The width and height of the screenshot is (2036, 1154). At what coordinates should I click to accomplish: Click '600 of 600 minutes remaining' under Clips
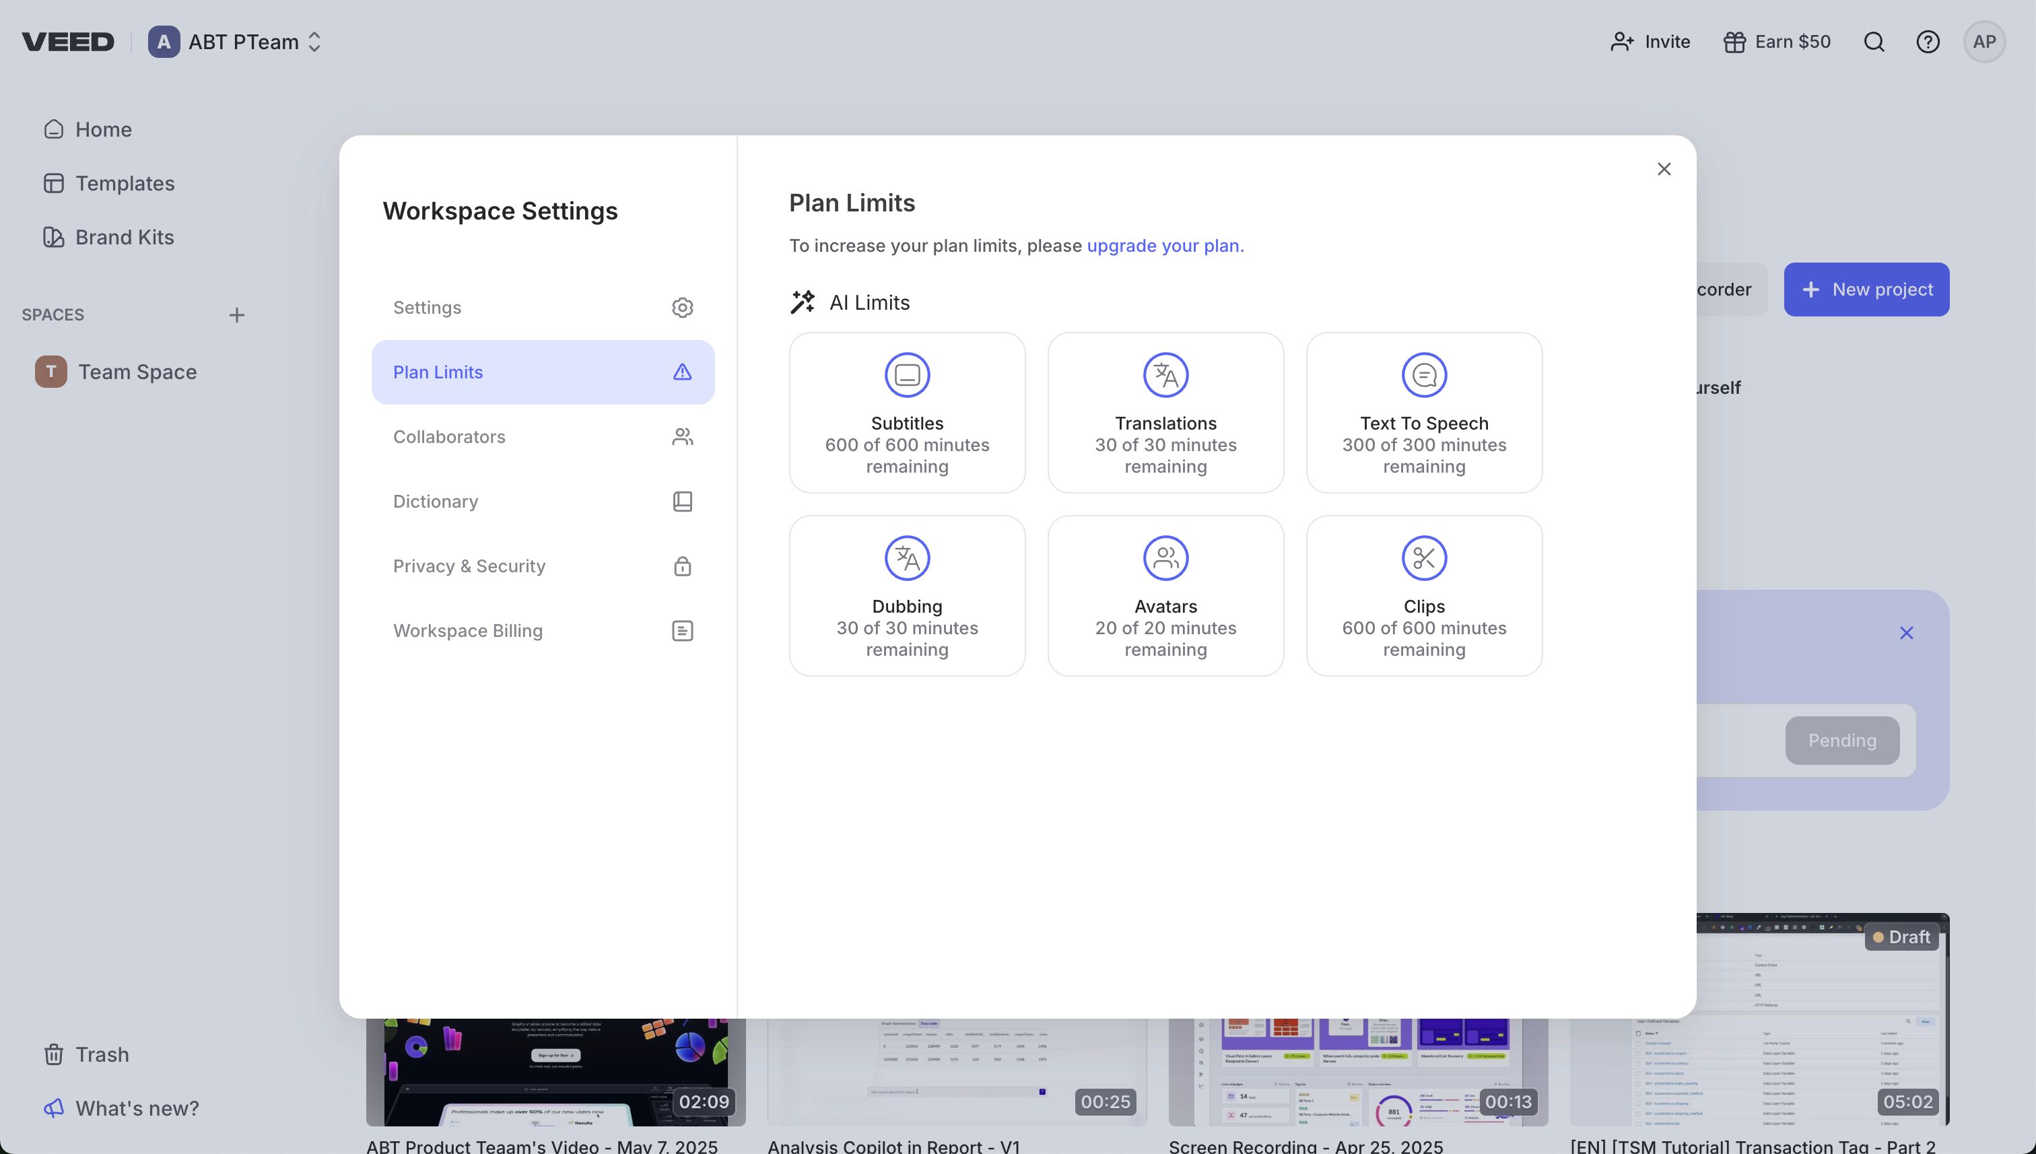(1424, 639)
